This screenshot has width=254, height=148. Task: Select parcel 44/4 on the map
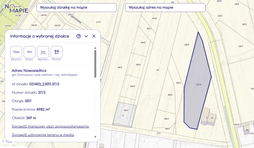click(x=138, y=64)
